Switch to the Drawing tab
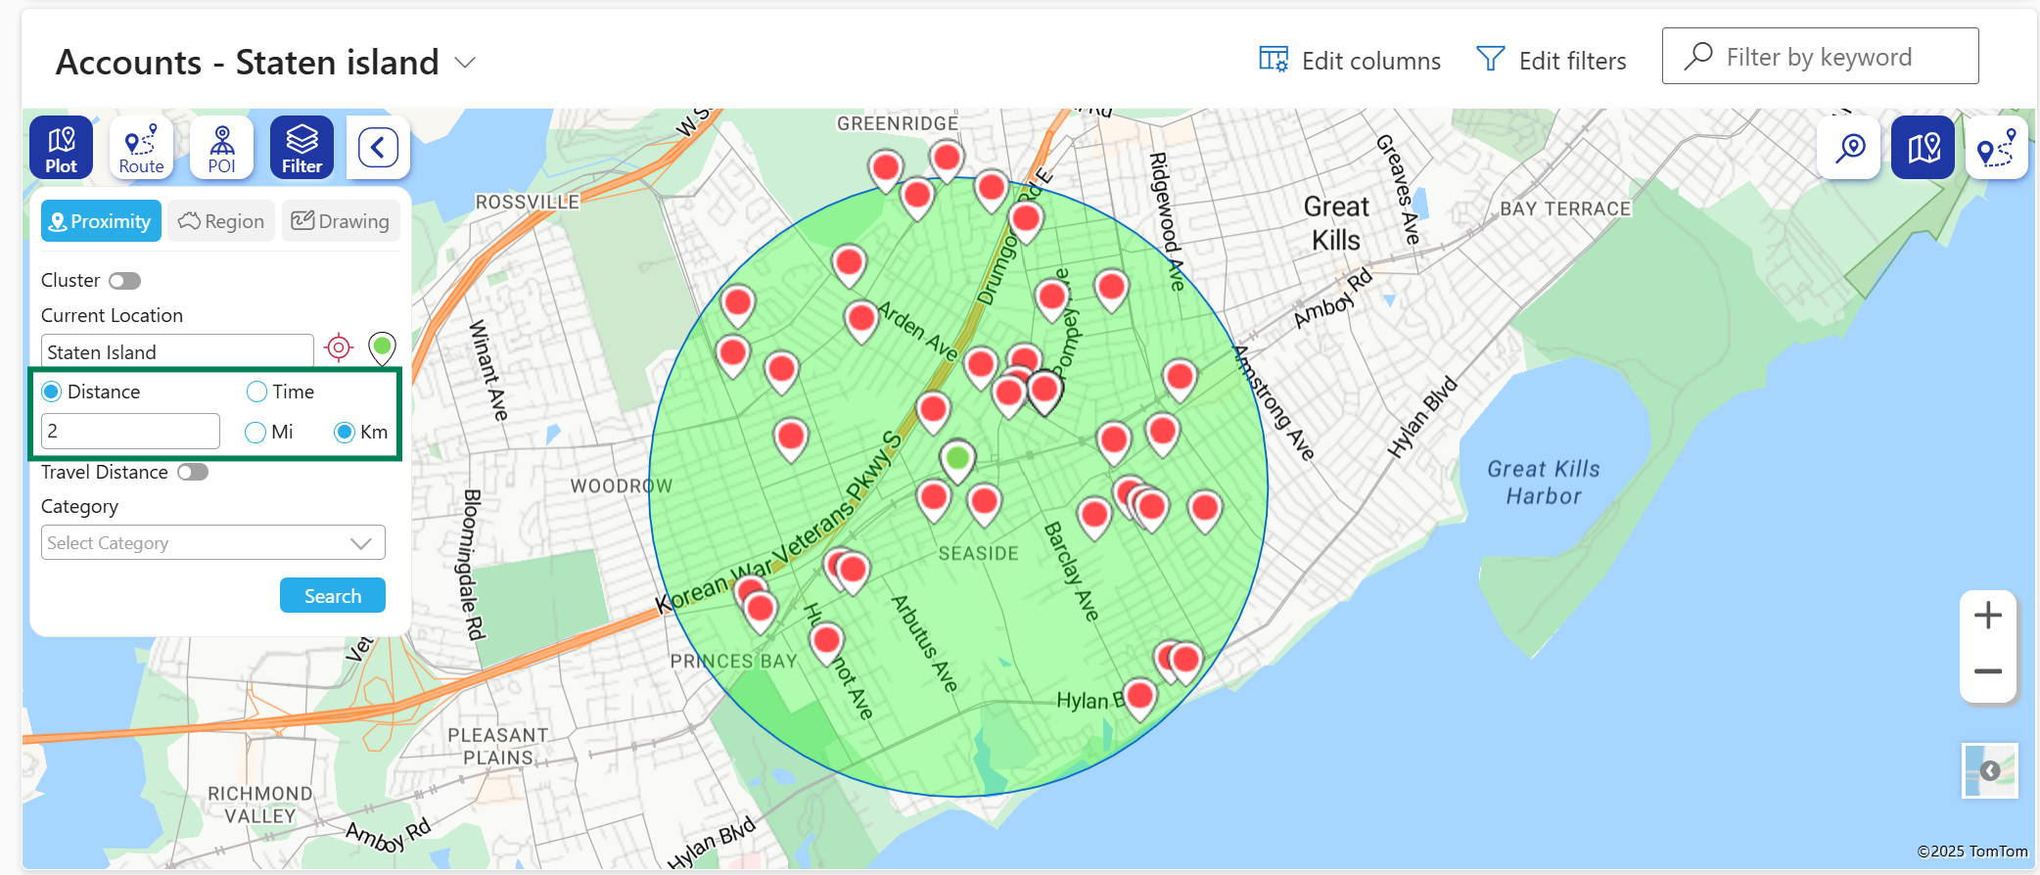Viewport: 2040px width, 875px height. point(341,222)
